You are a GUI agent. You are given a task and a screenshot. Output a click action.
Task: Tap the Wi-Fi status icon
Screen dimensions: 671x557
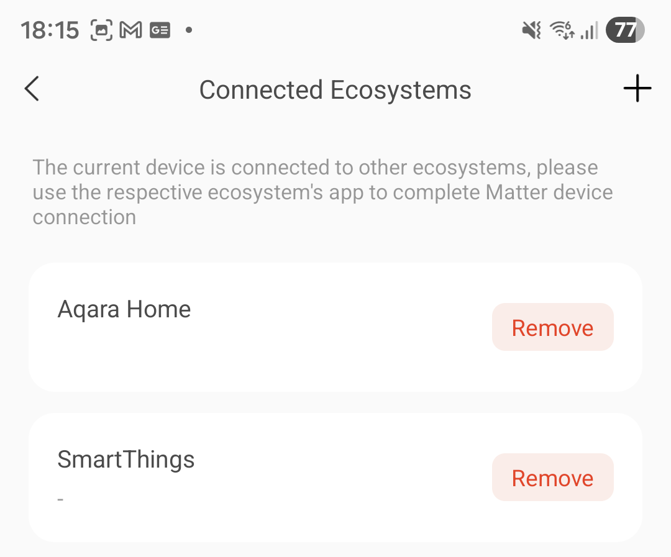pyautogui.click(x=562, y=30)
